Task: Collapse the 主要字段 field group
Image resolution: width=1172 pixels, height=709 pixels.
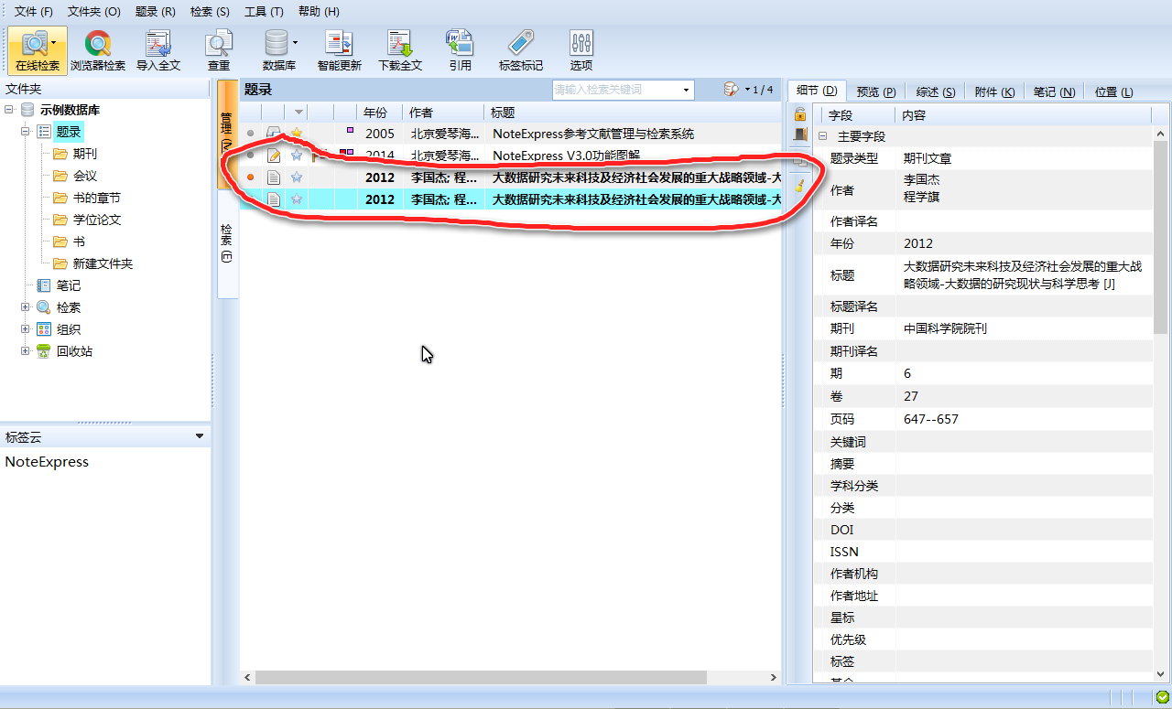Action: 822,136
